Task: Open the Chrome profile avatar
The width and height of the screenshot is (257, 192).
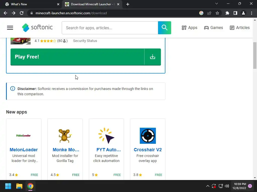Action: pos(243,13)
